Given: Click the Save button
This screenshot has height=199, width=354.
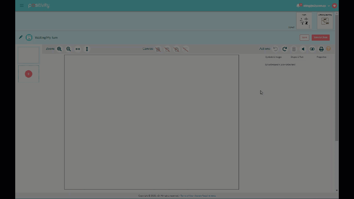Looking at the screenshot, I should click(304, 37).
